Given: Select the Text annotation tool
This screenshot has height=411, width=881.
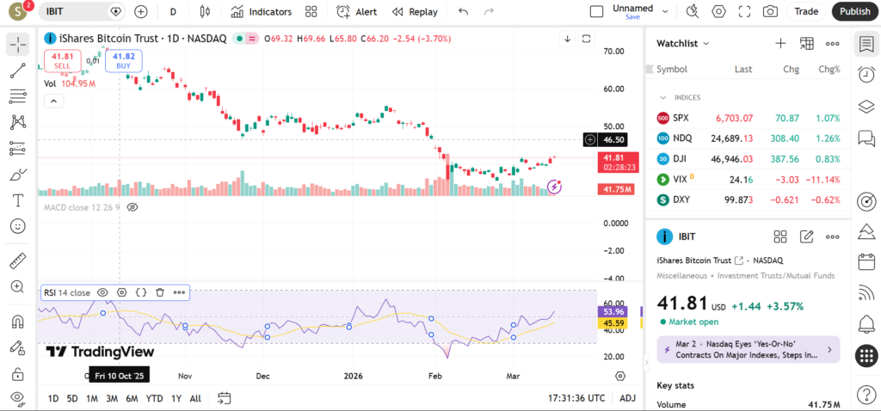Looking at the screenshot, I should point(17,200).
